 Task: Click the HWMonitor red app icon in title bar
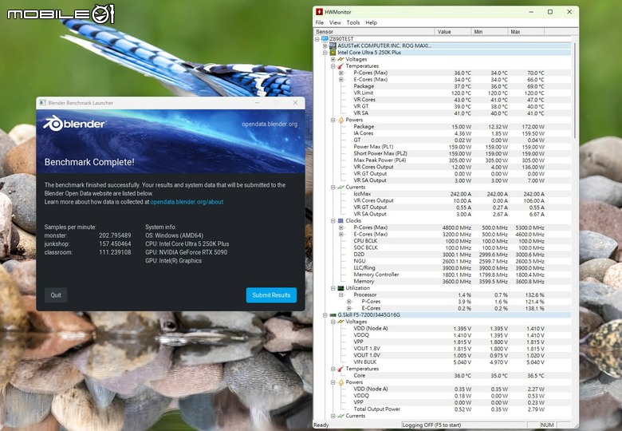(319, 12)
